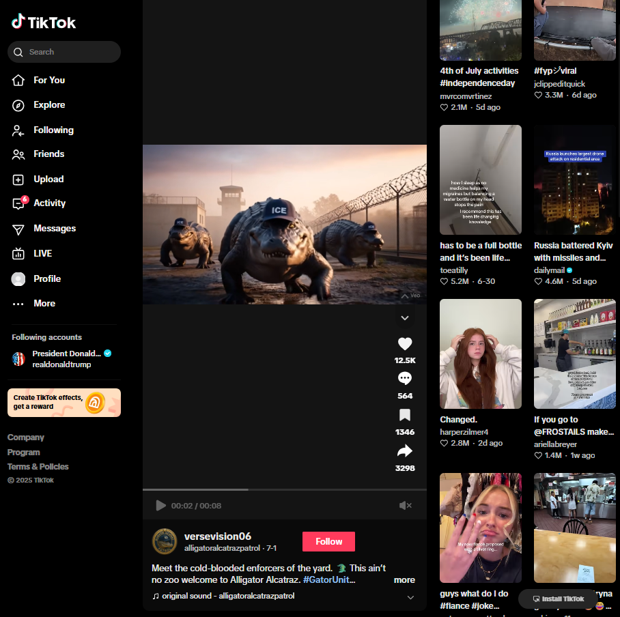Viewport: 620px width, 617px height.
Task: Bookmark the video to favorites
Action: tap(405, 415)
